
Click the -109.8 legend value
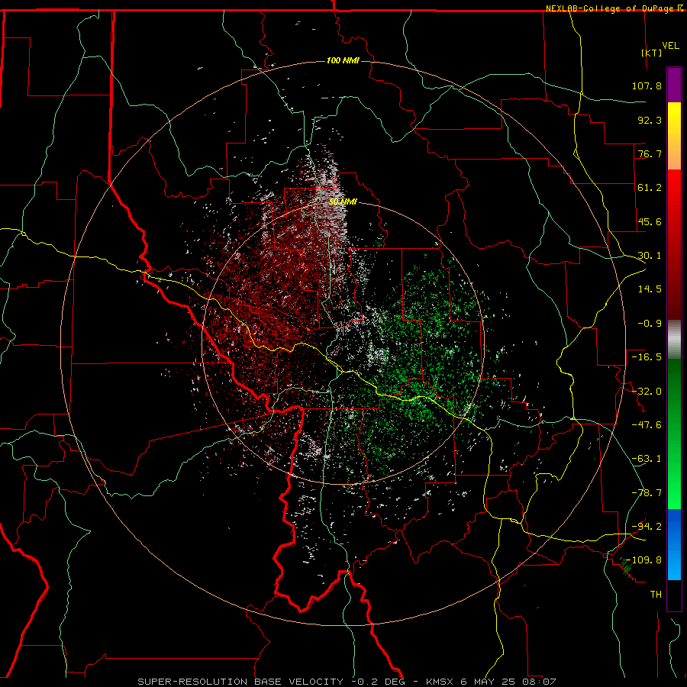(x=644, y=560)
